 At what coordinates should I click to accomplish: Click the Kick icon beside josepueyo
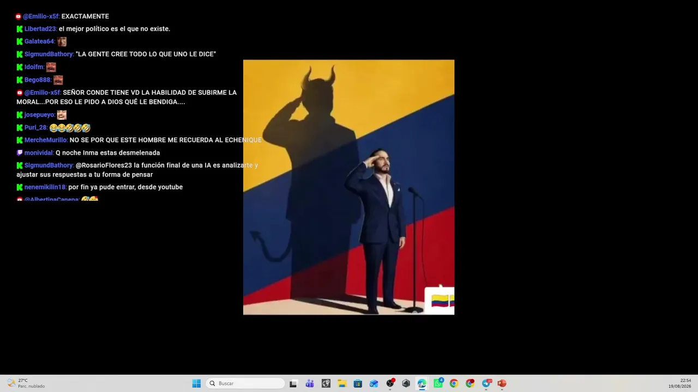click(x=20, y=115)
